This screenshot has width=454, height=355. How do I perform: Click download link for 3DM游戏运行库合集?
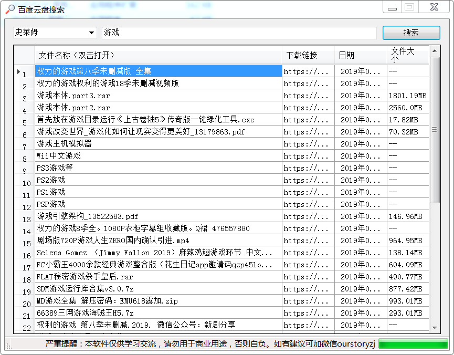click(309, 289)
